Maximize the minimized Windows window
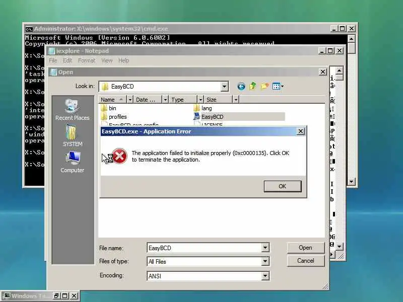This screenshot has width=403, height=302. coord(65,295)
